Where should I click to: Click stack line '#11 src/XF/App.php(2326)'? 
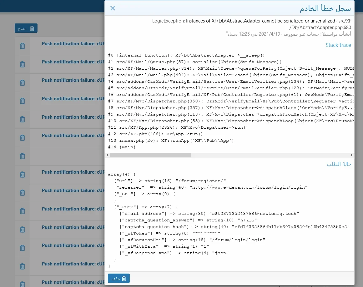click(x=178, y=127)
